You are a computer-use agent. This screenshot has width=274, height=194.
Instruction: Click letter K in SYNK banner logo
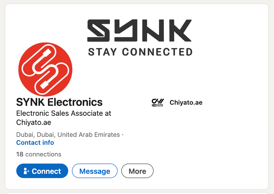pos(178,30)
